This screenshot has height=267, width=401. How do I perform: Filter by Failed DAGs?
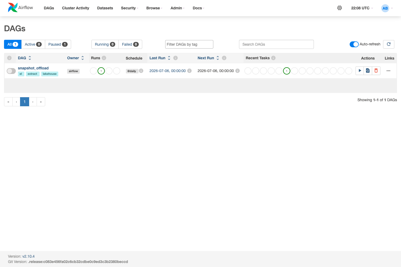click(x=130, y=44)
